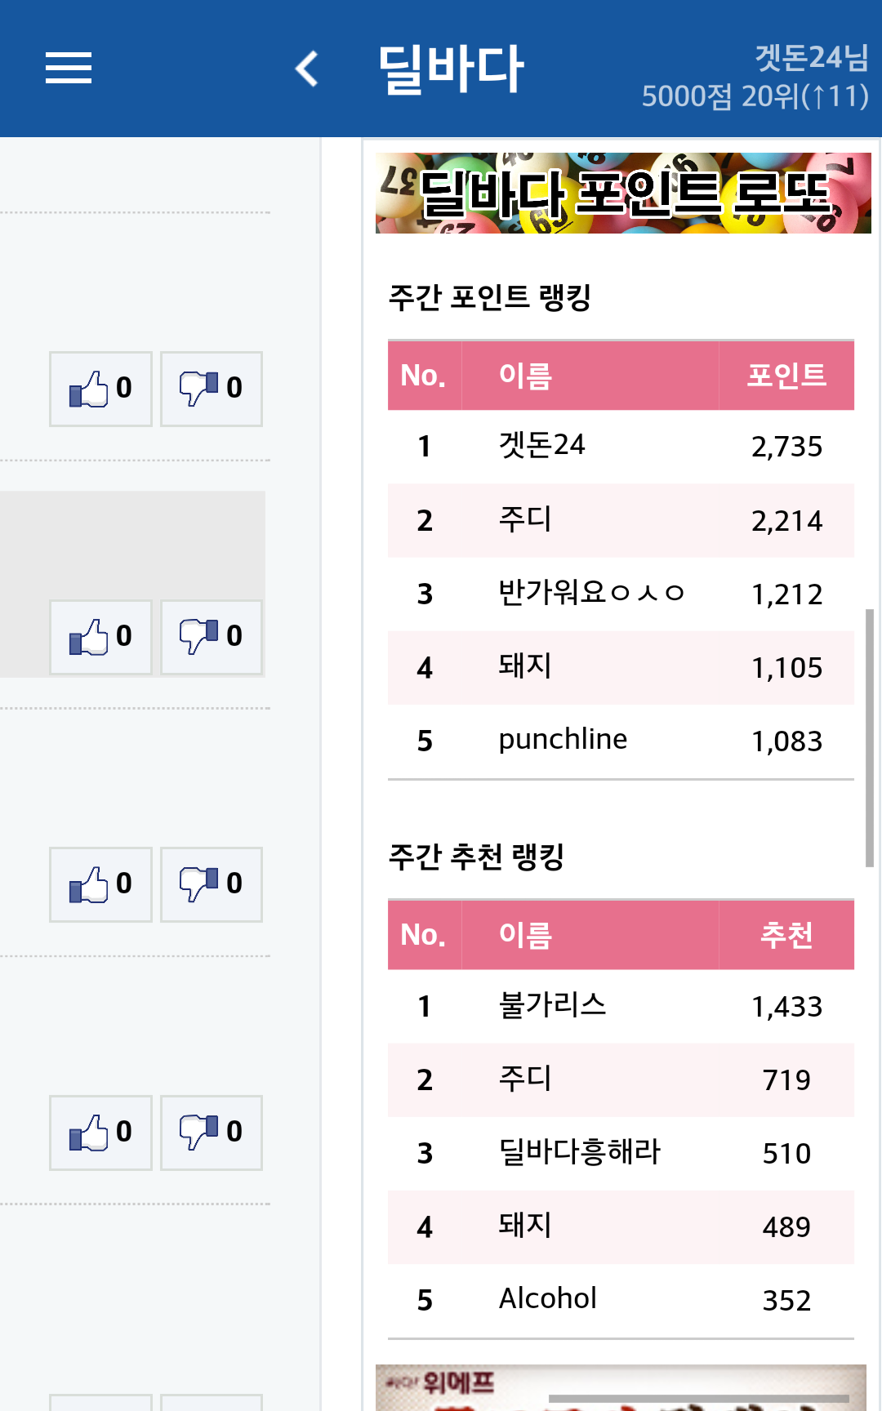The height and width of the screenshot is (1411, 882).
Task: Open 딜바다흥해라 in the recommend ranking
Action: [x=579, y=1152]
